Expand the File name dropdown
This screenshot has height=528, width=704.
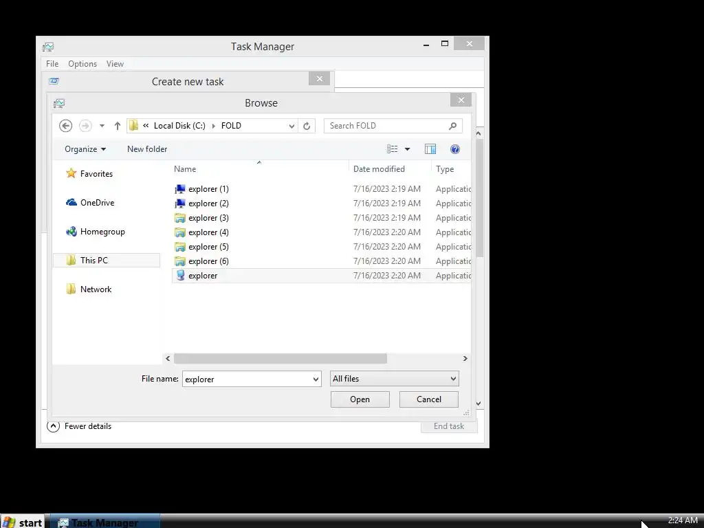click(316, 379)
